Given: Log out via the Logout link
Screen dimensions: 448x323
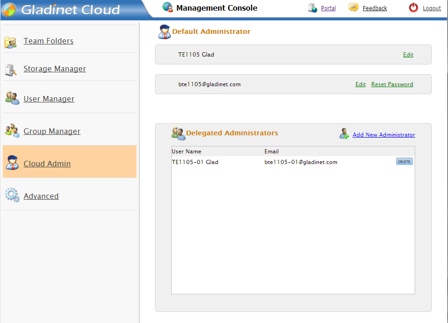Looking at the screenshot, I should (x=432, y=8).
